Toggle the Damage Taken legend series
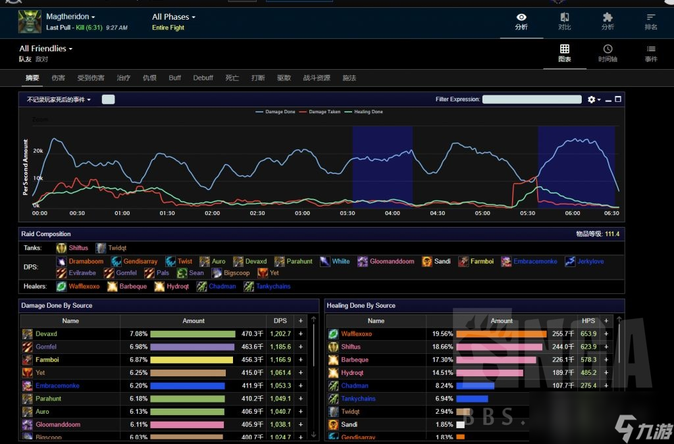 click(319, 112)
